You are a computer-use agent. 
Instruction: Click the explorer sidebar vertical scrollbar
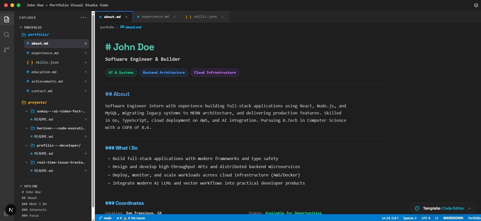pyautogui.click(x=93, y=111)
